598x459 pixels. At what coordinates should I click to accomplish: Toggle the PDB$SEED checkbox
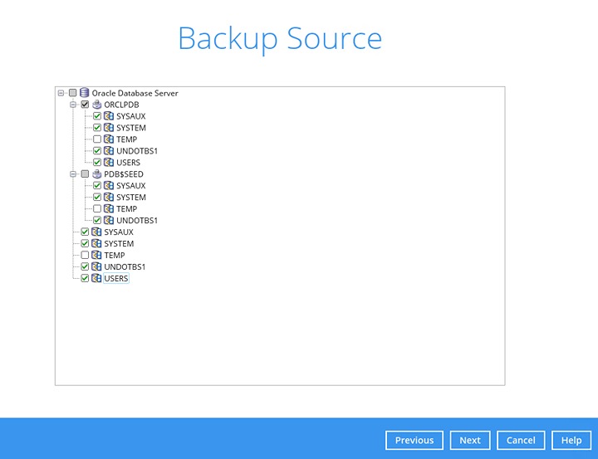point(85,174)
